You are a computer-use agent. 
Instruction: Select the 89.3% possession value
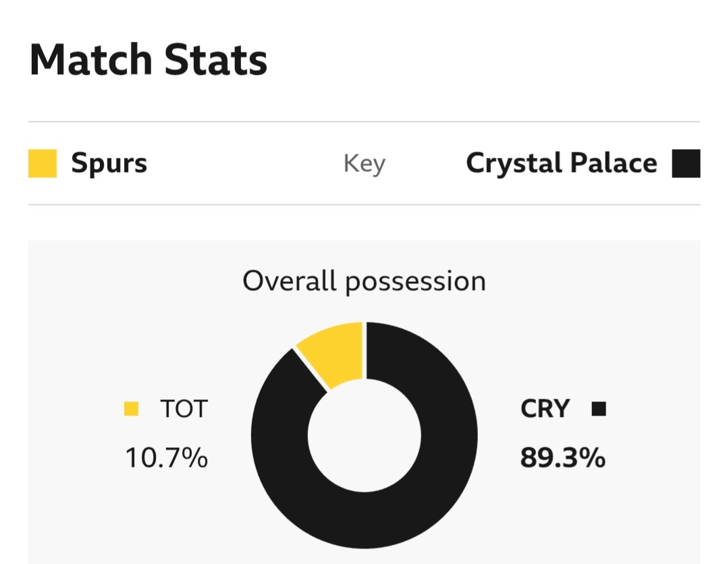click(562, 459)
